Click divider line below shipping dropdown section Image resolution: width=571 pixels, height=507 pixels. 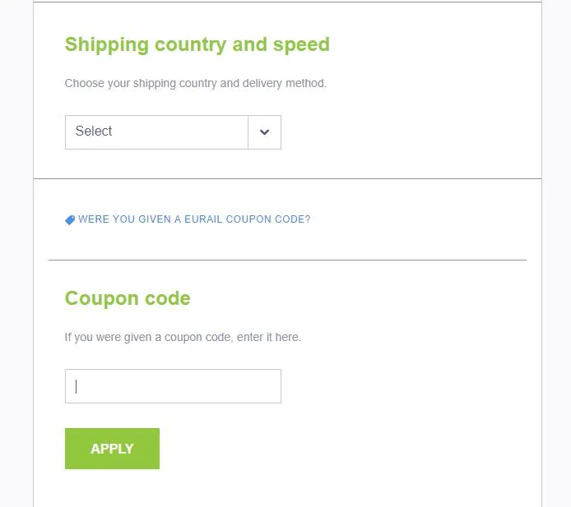click(287, 178)
